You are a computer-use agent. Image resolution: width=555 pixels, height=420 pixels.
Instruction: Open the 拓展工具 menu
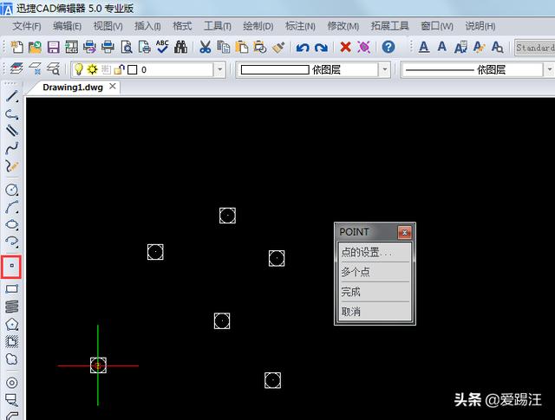[x=389, y=26]
